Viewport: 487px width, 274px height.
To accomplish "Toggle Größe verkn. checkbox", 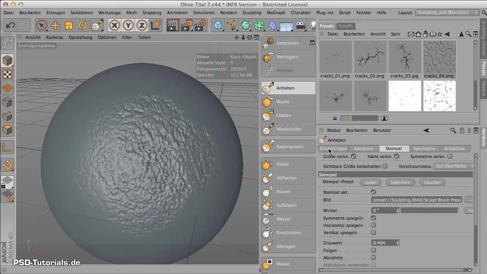I will 354,156.
